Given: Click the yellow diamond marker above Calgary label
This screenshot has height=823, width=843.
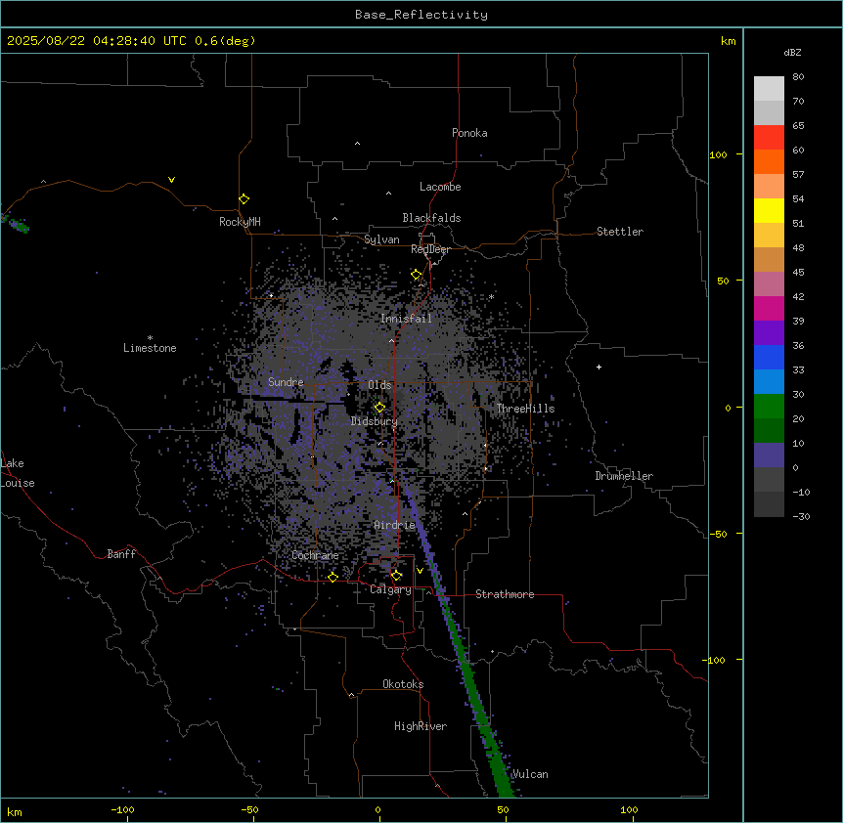Looking at the screenshot, I should [396, 576].
